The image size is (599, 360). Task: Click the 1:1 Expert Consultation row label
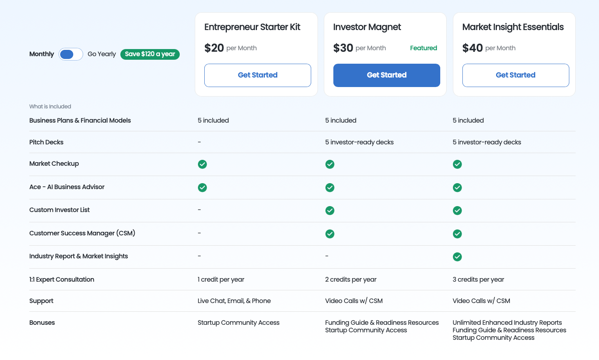62,280
